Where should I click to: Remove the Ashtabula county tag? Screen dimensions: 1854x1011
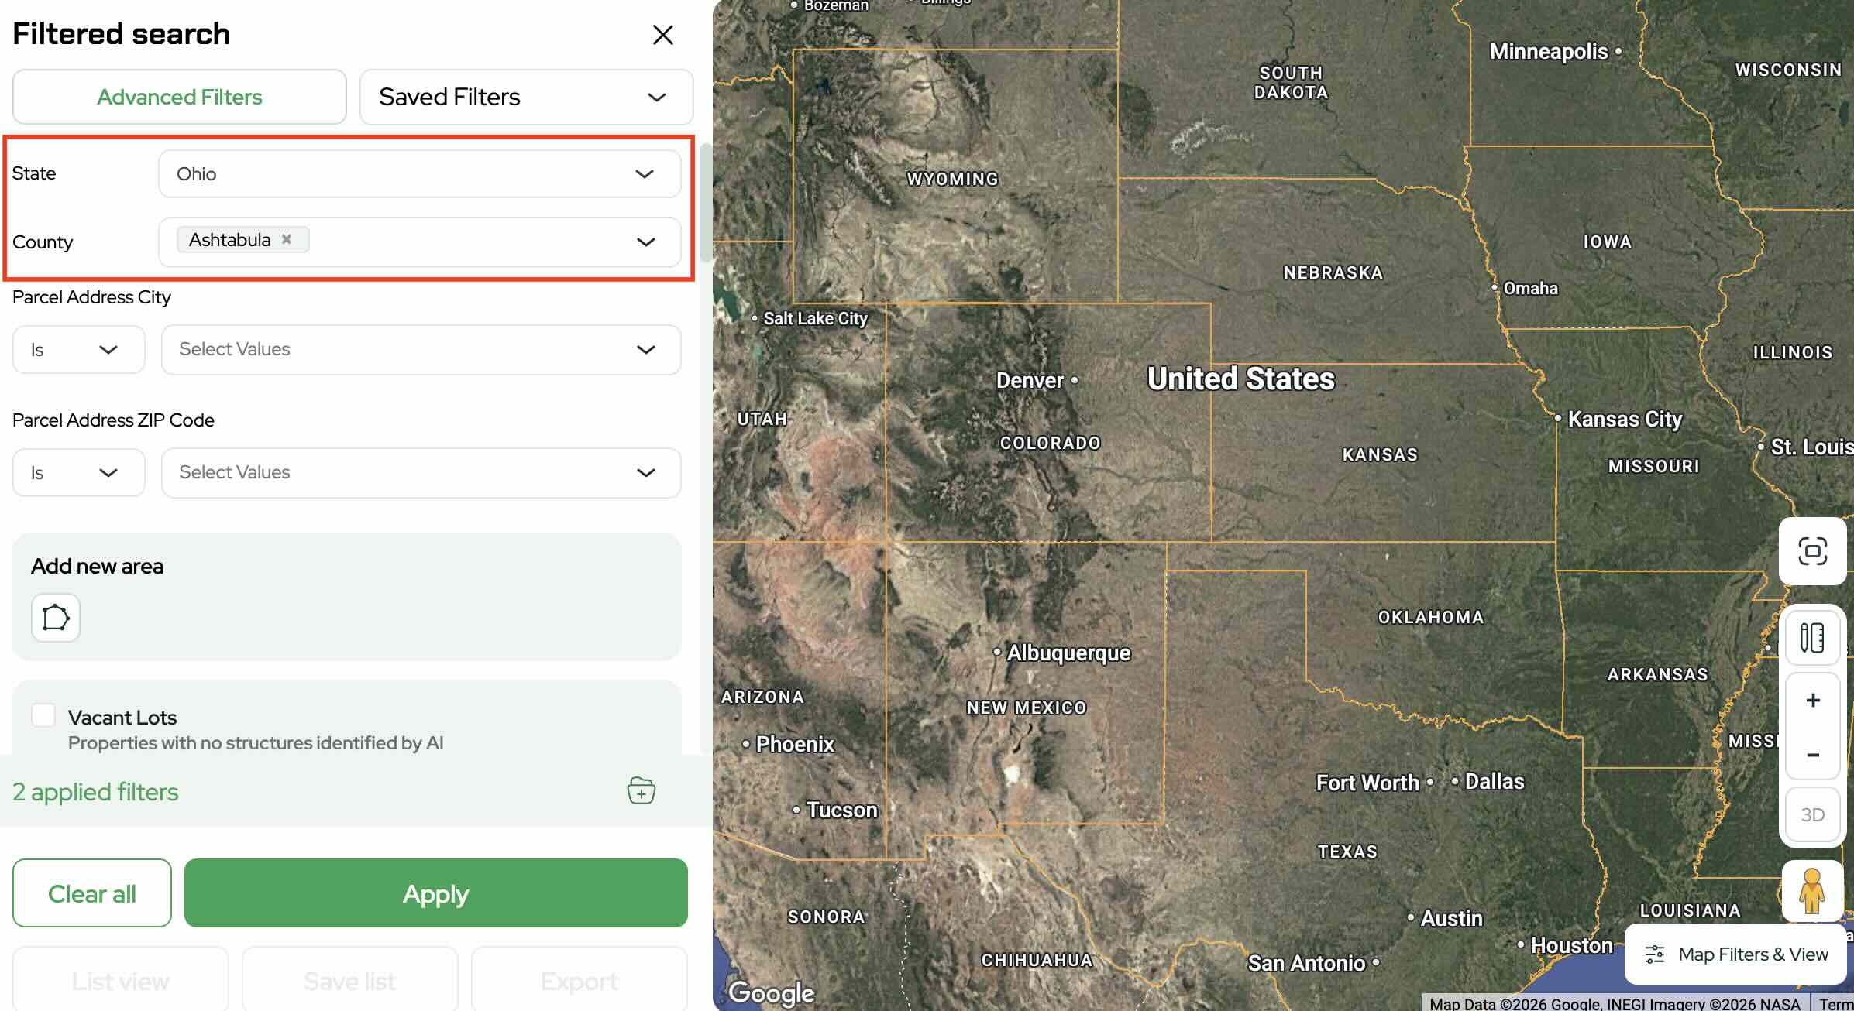[x=287, y=239]
